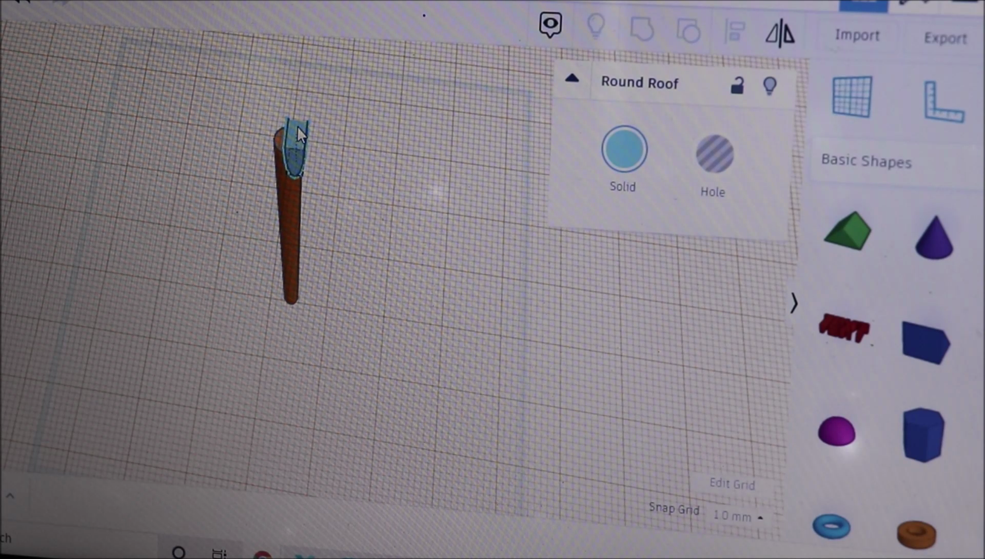Open the Edit Grid link
Image resolution: width=985 pixels, height=559 pixels.
(732, 484)
